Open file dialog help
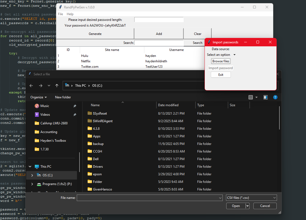306x220 pixels. (275, 97)
